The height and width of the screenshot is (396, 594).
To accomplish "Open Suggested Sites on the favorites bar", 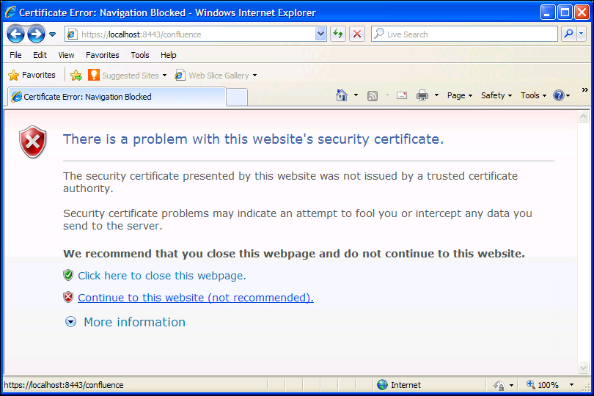I will tap(128, 75).
